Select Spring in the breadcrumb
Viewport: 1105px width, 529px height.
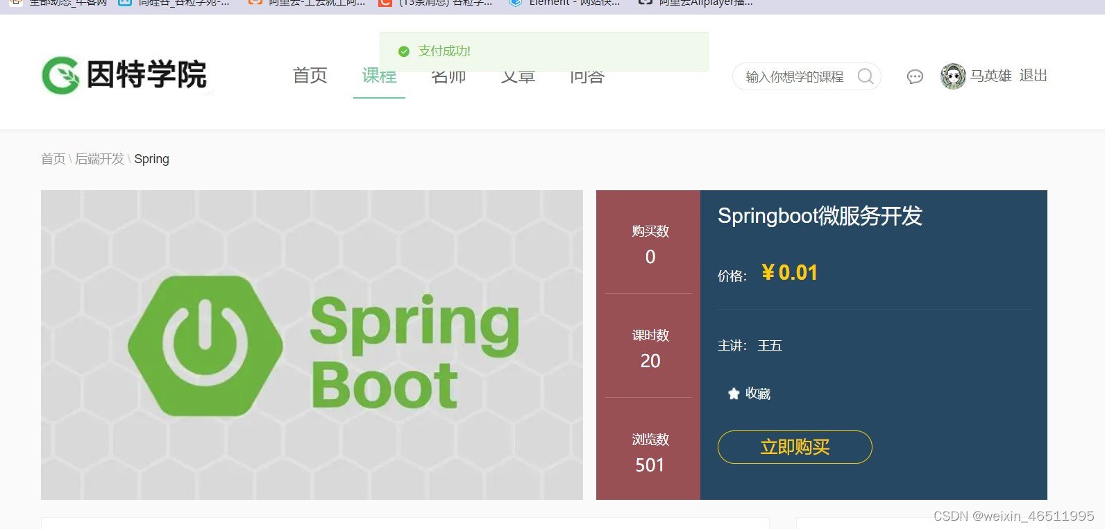click(x=151, y=159)
